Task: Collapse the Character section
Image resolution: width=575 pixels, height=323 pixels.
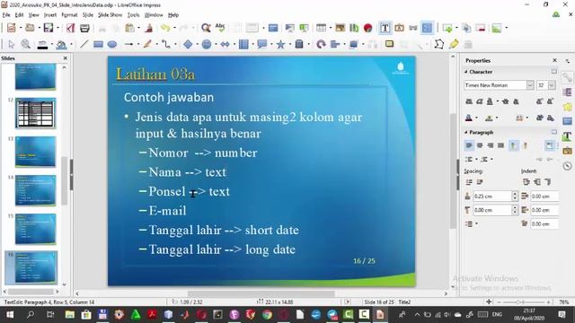Action: 466,72
